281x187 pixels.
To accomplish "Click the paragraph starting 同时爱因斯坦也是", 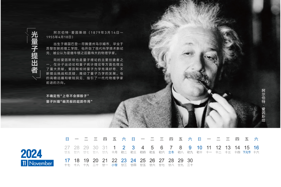I will 85,71.
